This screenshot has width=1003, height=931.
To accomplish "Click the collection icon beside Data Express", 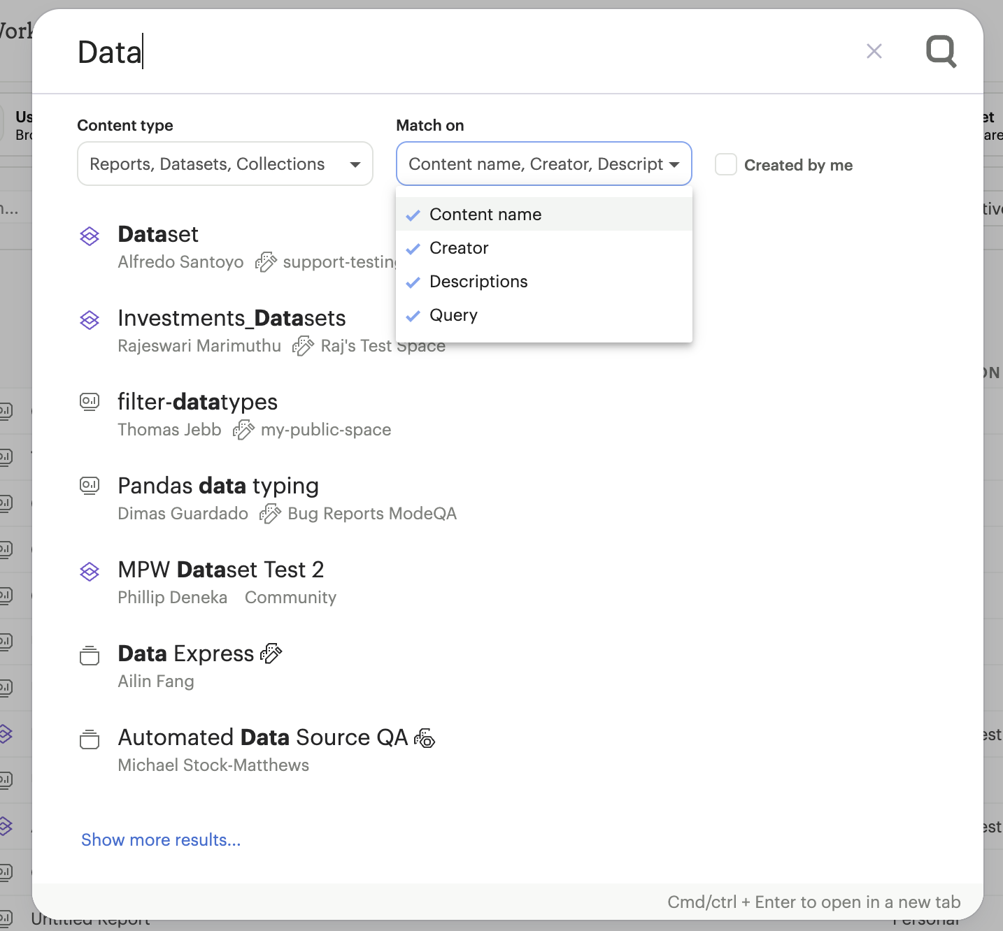I will (x=90, y=655).
